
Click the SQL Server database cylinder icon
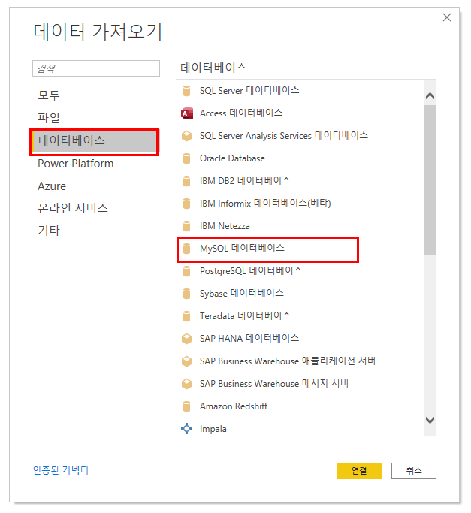tap(186, 91)
